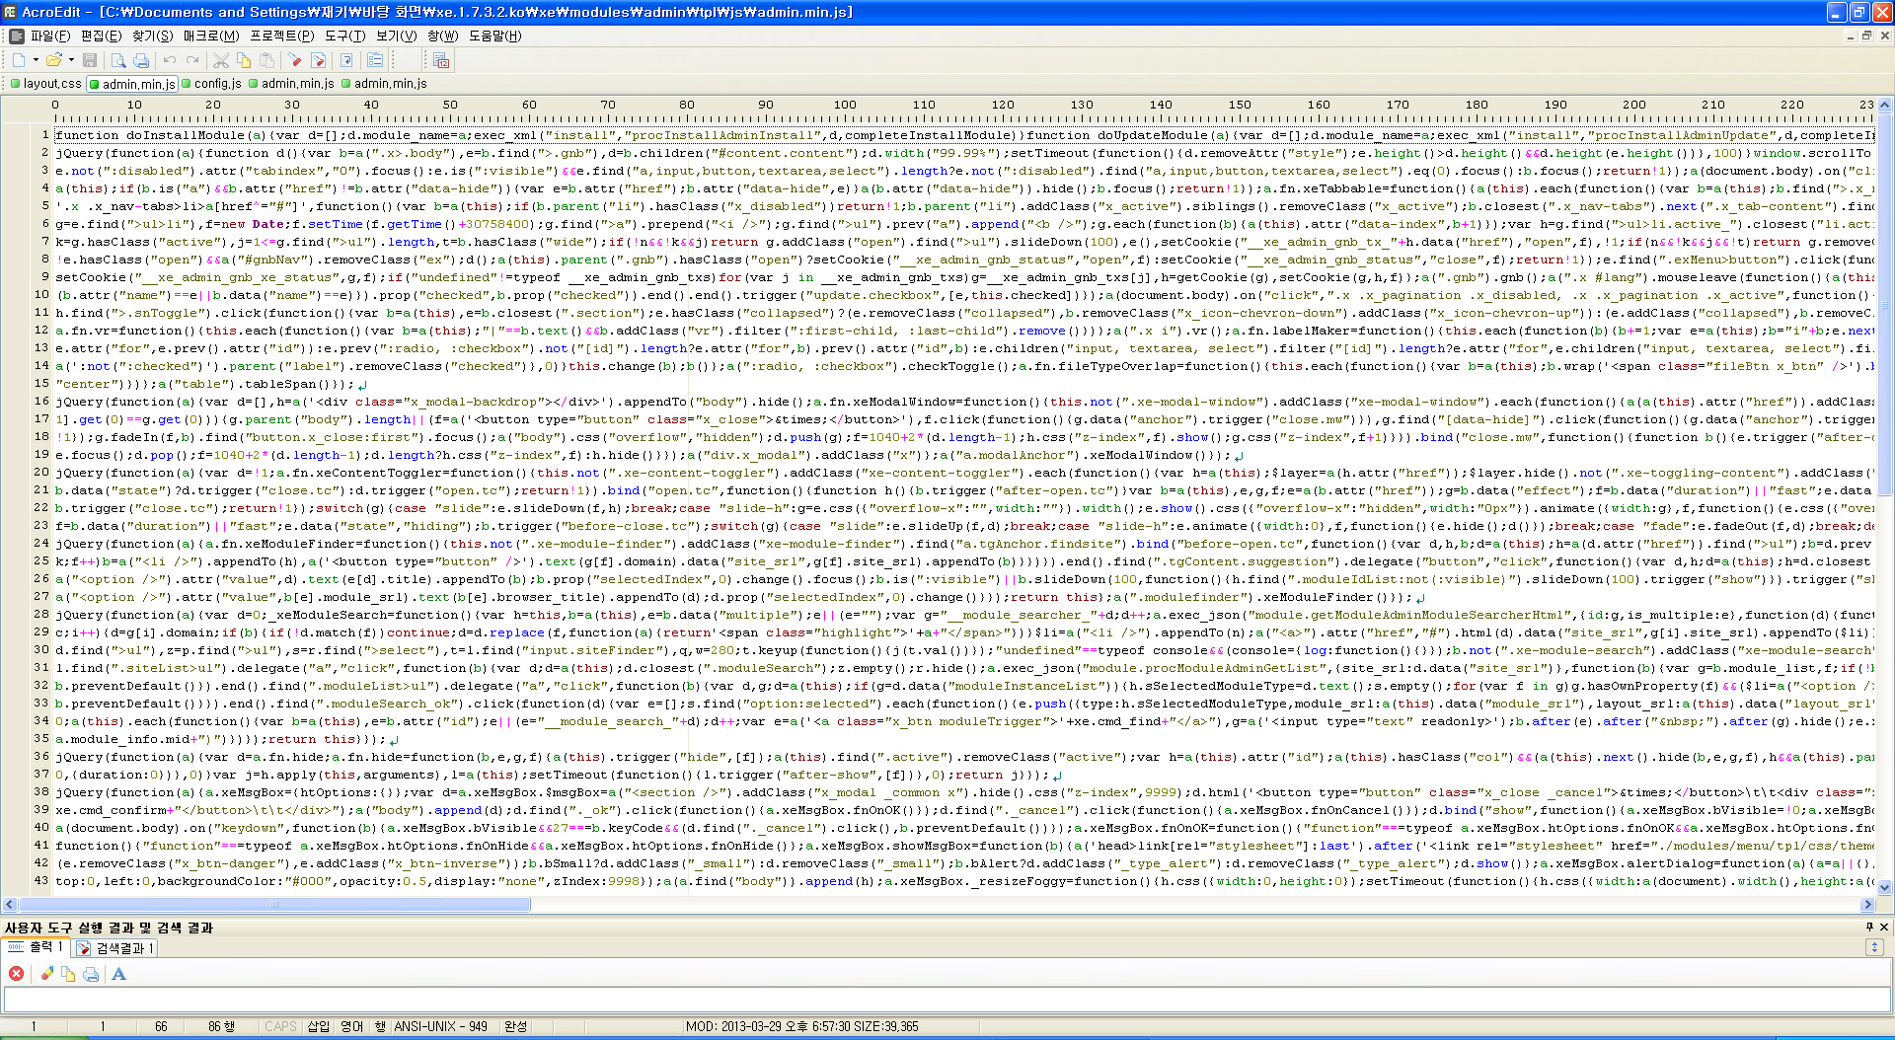Switch to the 검색결과 1 tab
The width and height of the screenshot is (1895, 1040).
point(116,948)
